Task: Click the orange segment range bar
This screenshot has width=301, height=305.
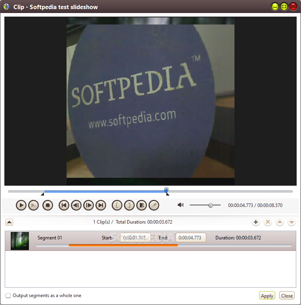Action: coord(123,245)
